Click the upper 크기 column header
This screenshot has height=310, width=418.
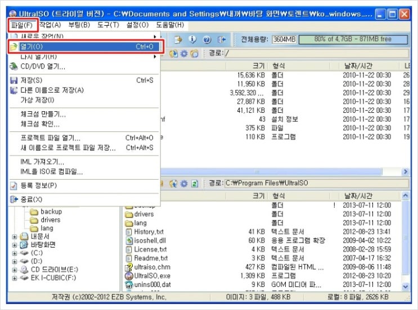pos(246,66)
